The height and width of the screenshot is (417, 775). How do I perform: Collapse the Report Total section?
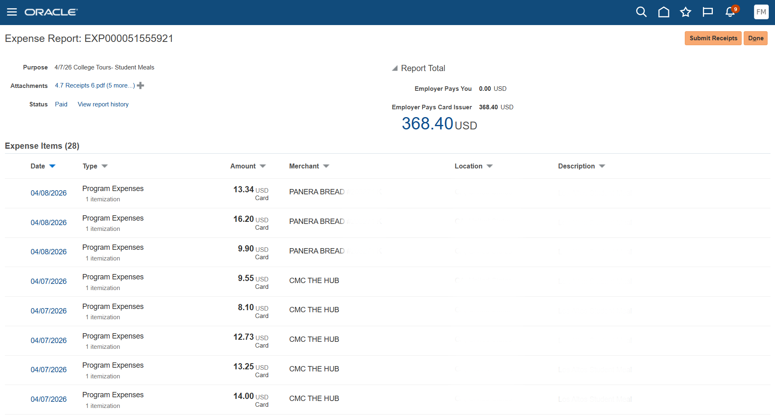coord(395,68)
